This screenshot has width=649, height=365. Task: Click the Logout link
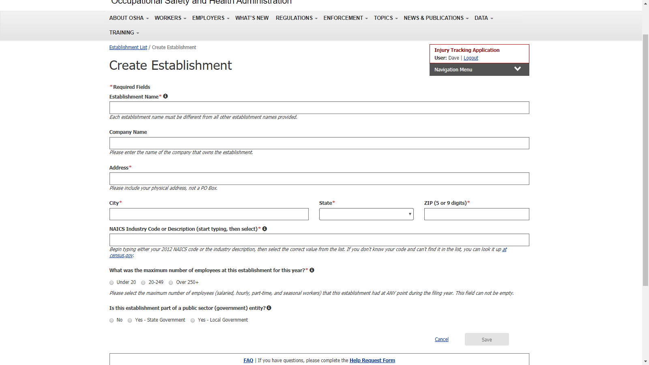(471, 58)
